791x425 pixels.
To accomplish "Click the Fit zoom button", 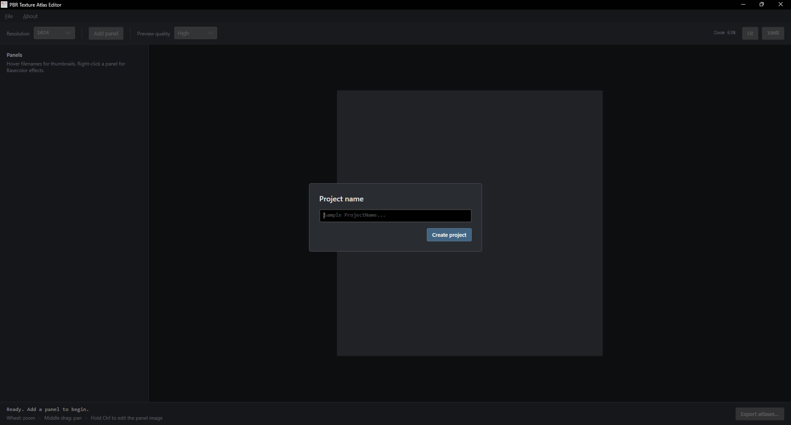I will (x=750, y=33).
